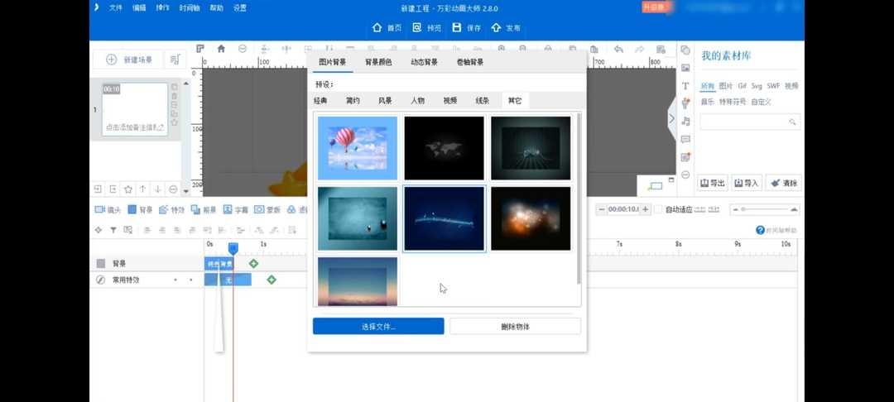This screenshot has height=402, width=894.
Task: Select the text (T) tool in right sidebar
Action: (x=685, y=86)
